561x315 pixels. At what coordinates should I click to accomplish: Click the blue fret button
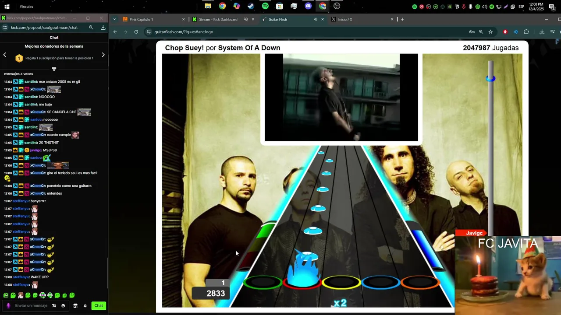pos(380,283)
